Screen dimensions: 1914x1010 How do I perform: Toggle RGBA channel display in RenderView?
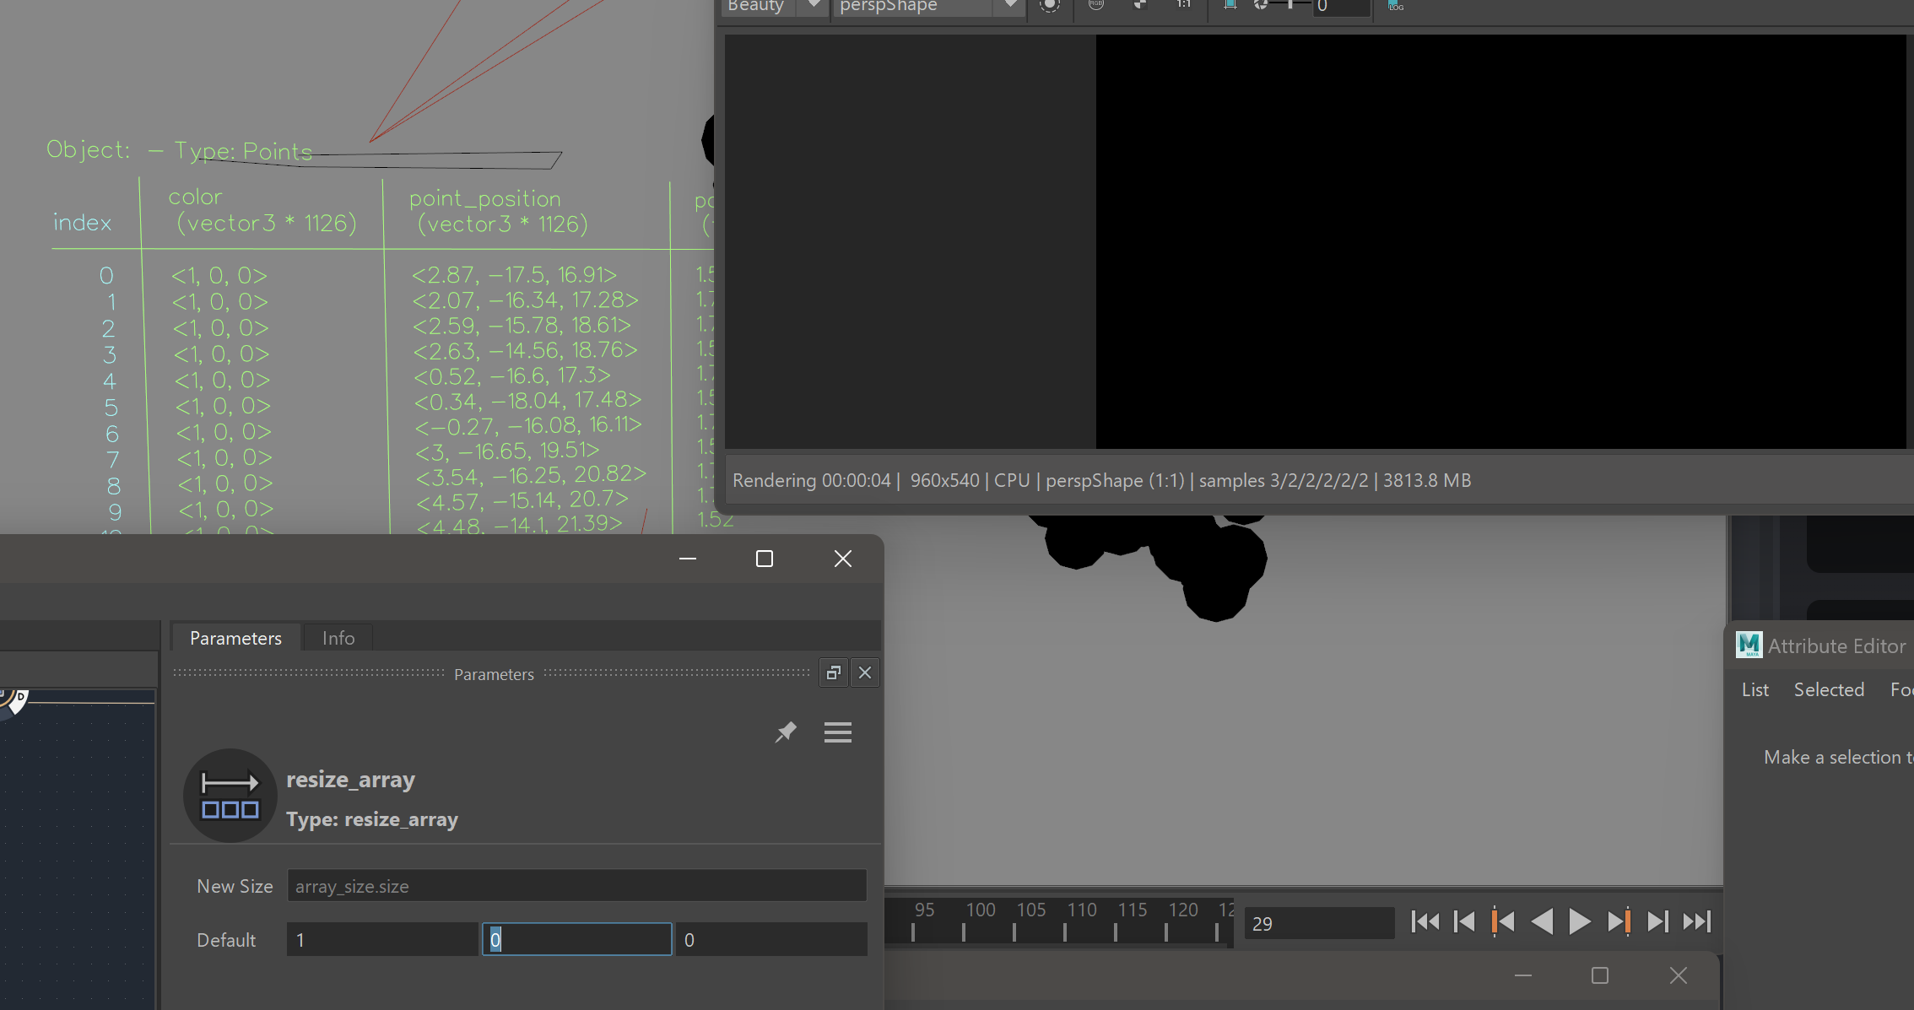pyautogui.click(x=1095, y=4)
